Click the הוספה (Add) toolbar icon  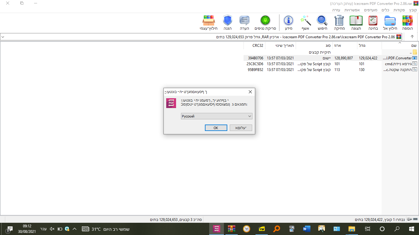[x=408, y=23]
